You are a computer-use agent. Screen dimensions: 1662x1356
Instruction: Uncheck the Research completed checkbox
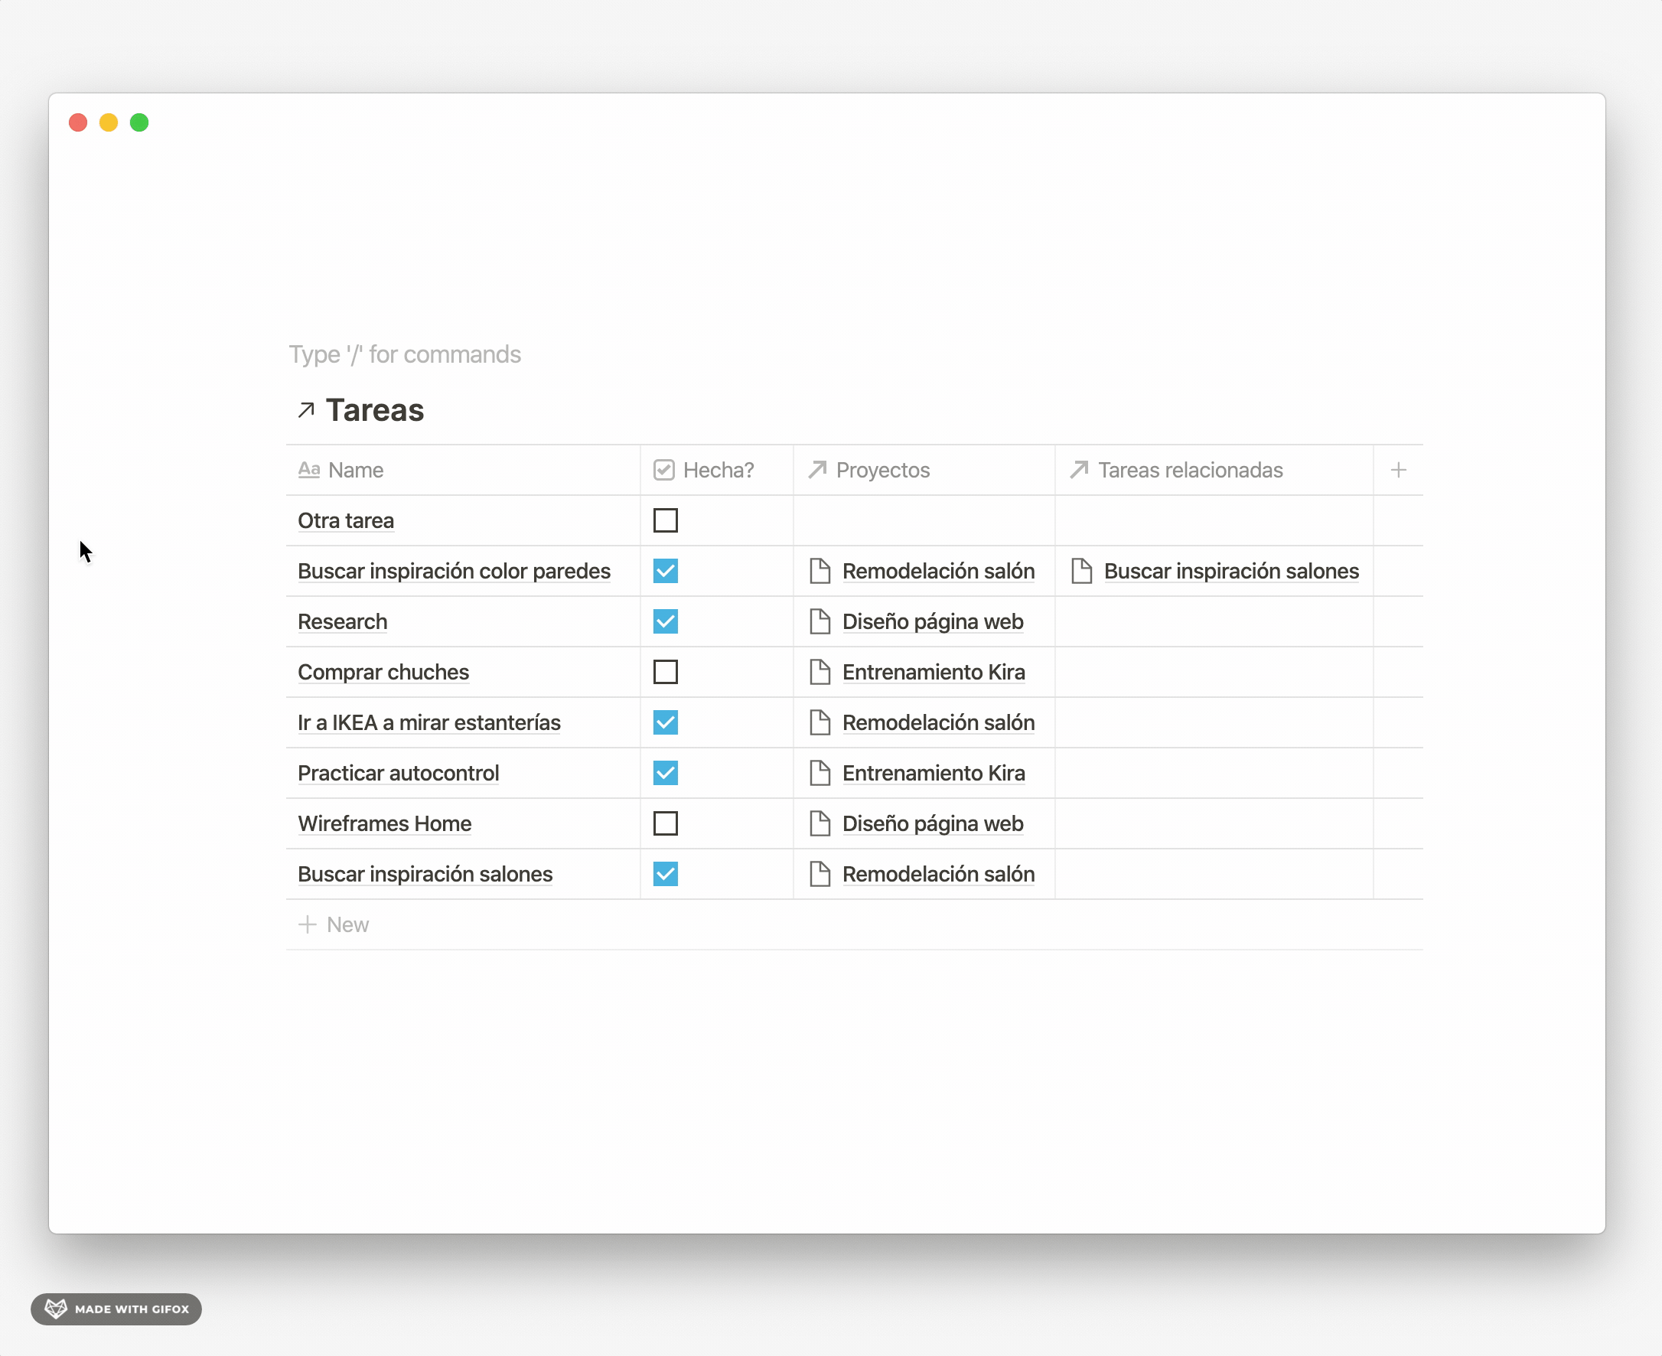(665, 622)
